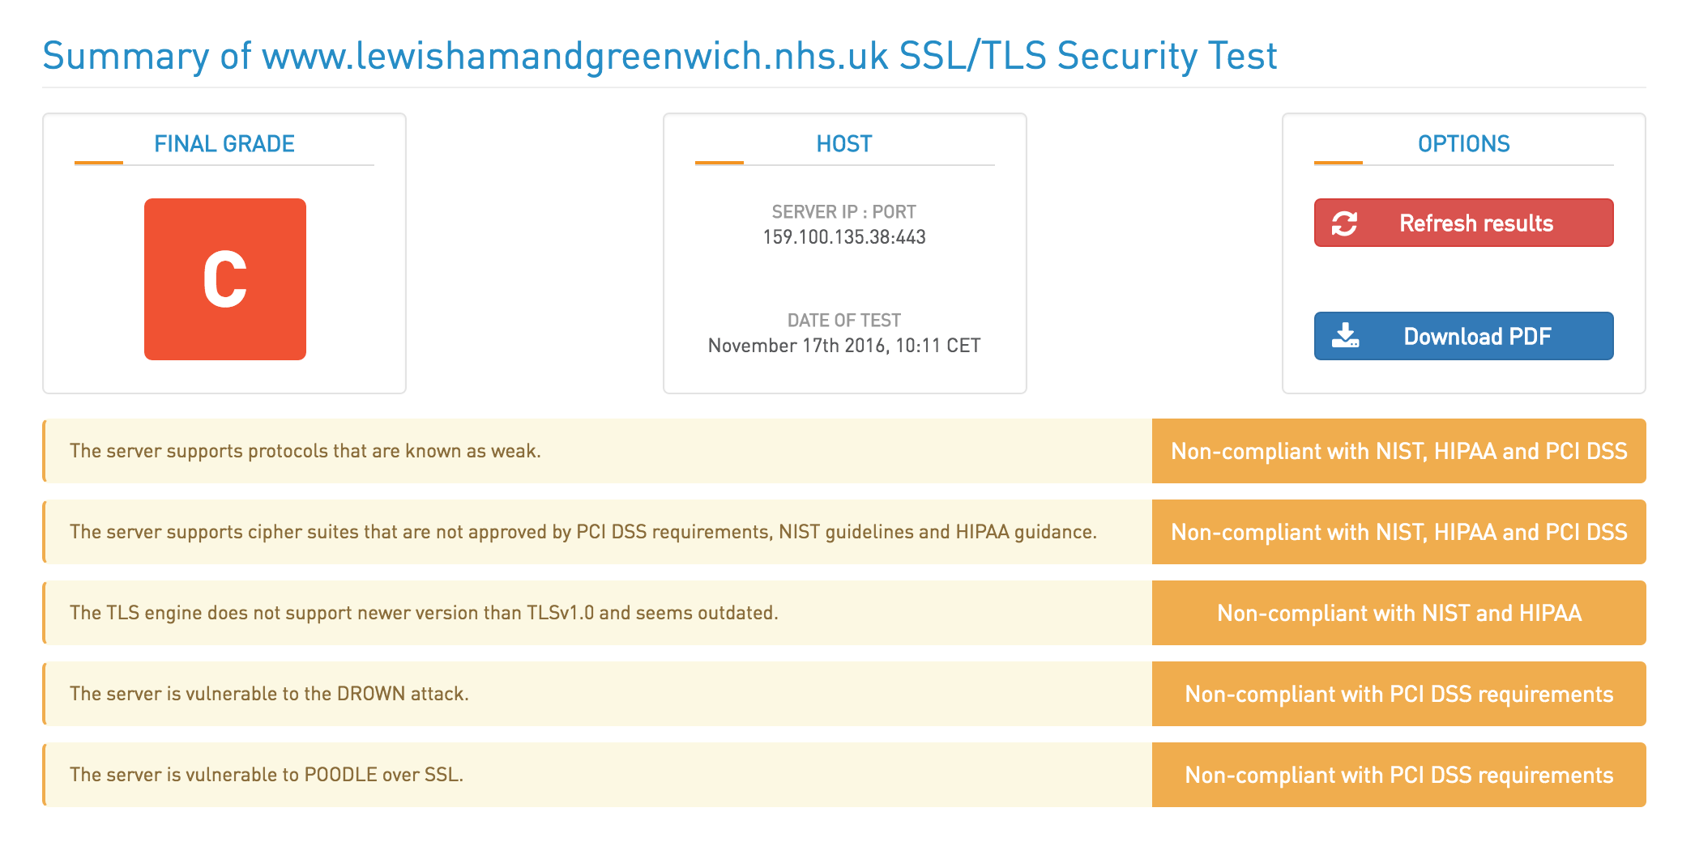
Task: Select the FINAL GRADE heading
Action: pyautogui.click(x=224, y=144)
